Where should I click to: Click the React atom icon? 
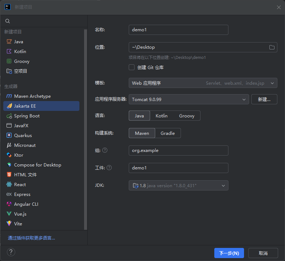point(9,184)
